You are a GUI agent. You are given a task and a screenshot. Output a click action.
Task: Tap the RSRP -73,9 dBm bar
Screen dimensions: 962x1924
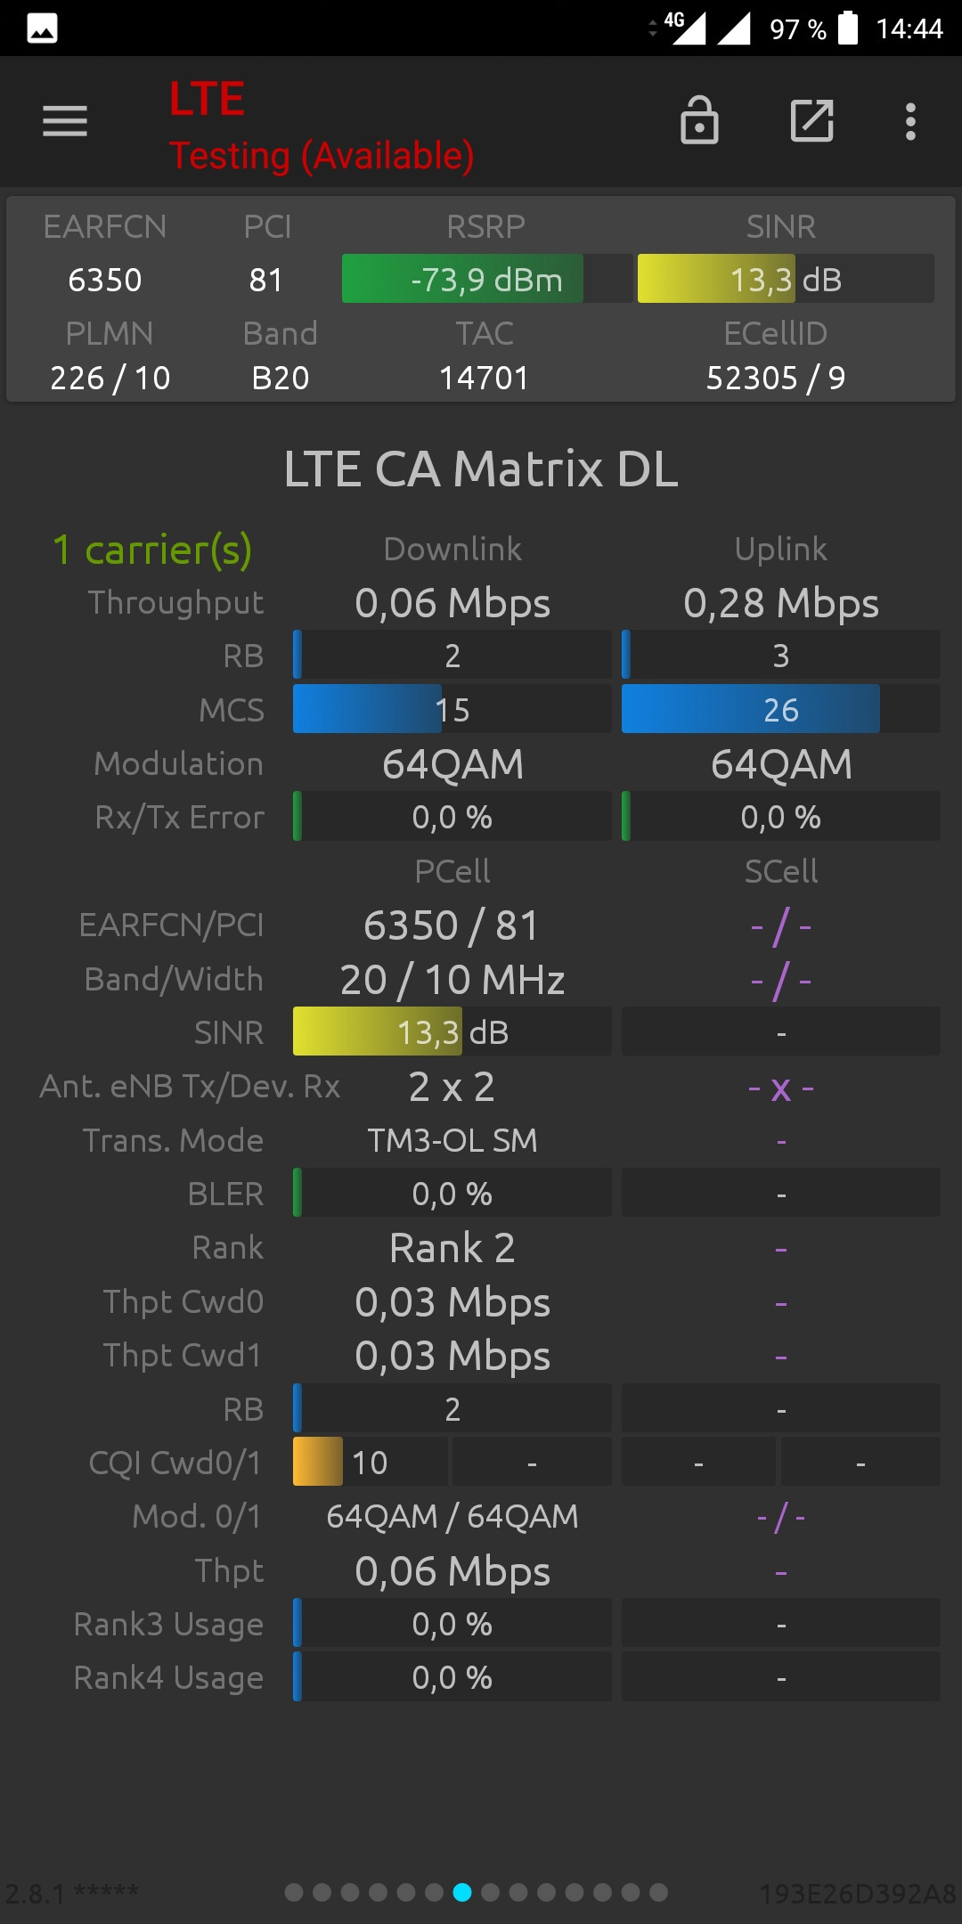[487, 279]
